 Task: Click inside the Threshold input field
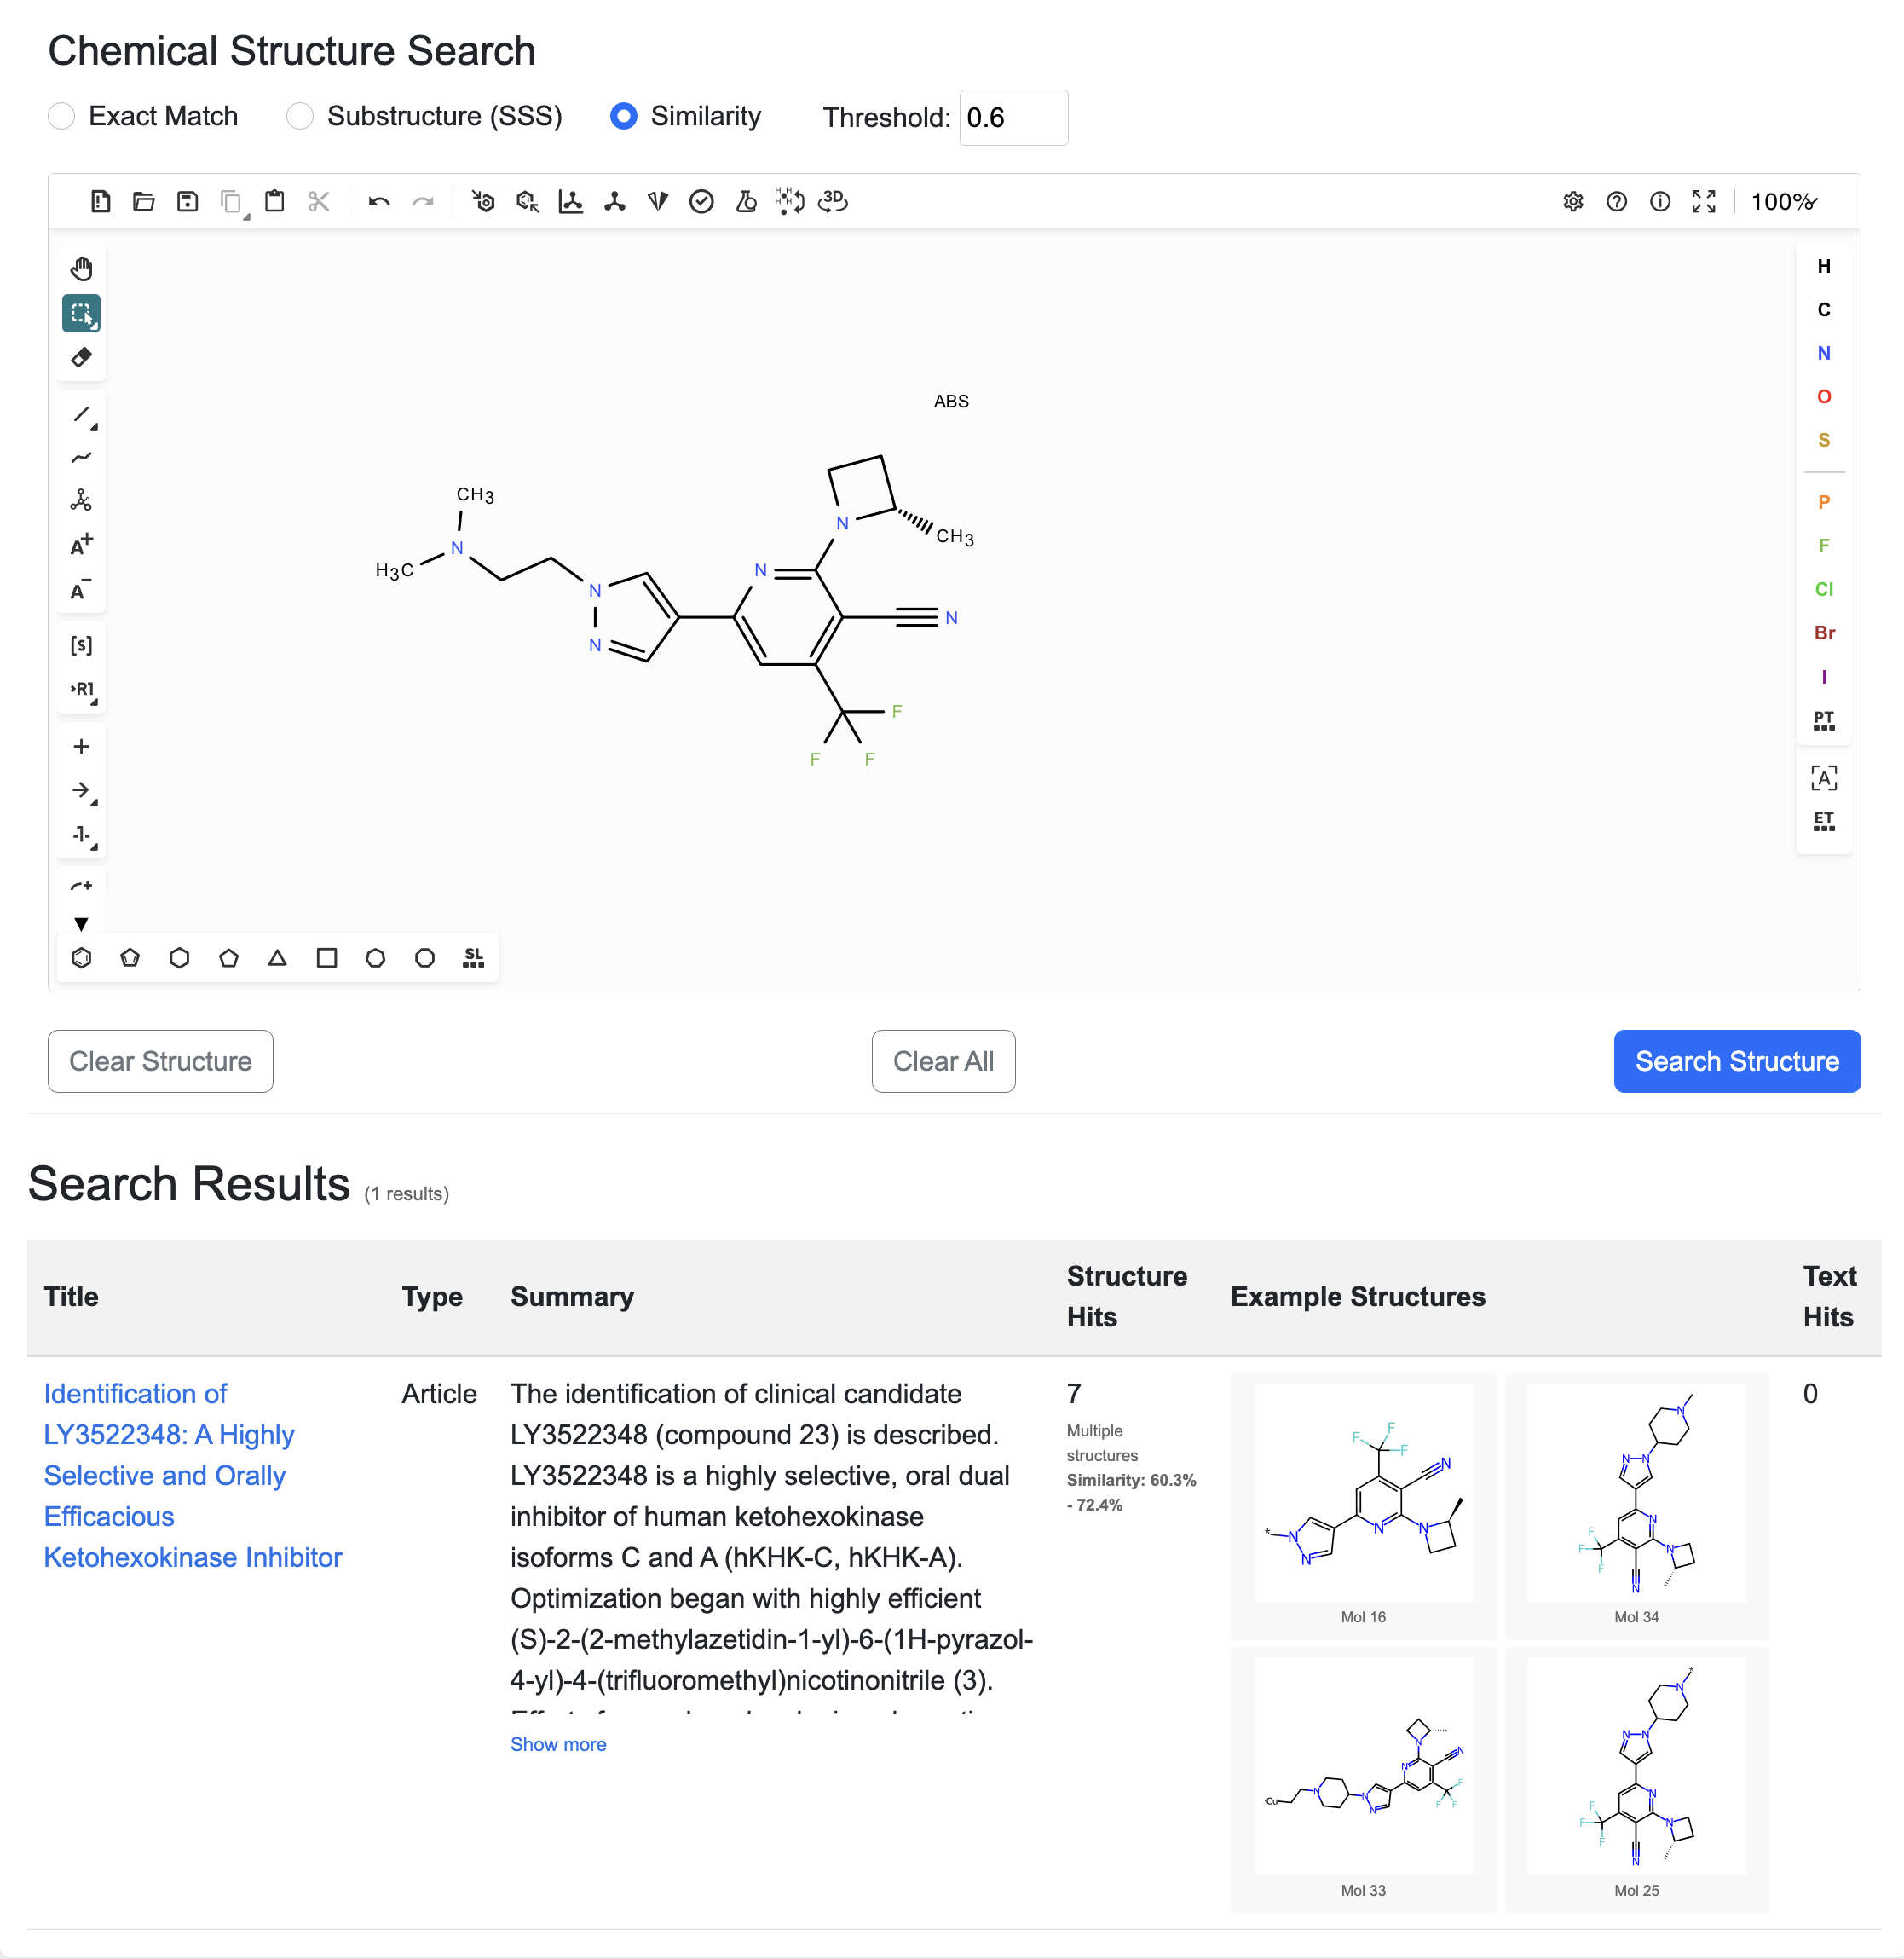(1013, 117)
